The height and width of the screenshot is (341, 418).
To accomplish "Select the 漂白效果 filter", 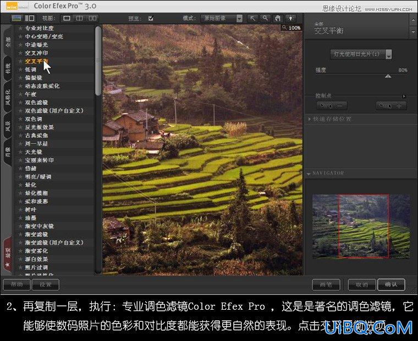I will pos(36,259).
